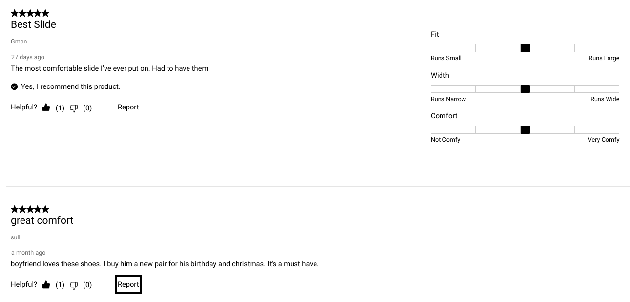Click reviewer name Gman
This screenshot has width=630, height=302.
pyautogui.click(x=19, y=42)
